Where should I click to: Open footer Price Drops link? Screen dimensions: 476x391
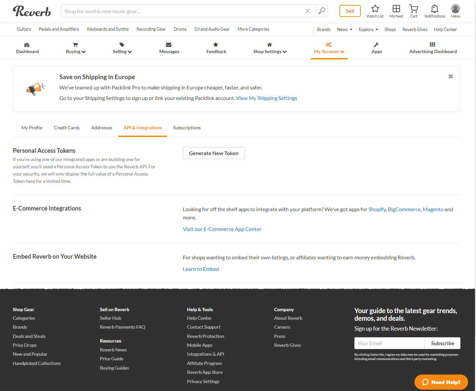pos(24,345)
